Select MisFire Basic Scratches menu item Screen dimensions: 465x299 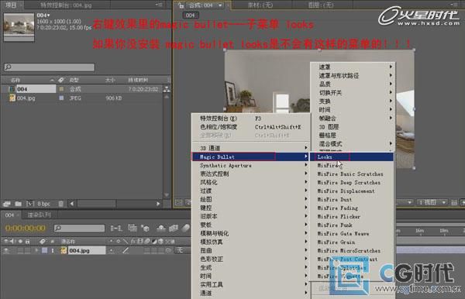350,174
